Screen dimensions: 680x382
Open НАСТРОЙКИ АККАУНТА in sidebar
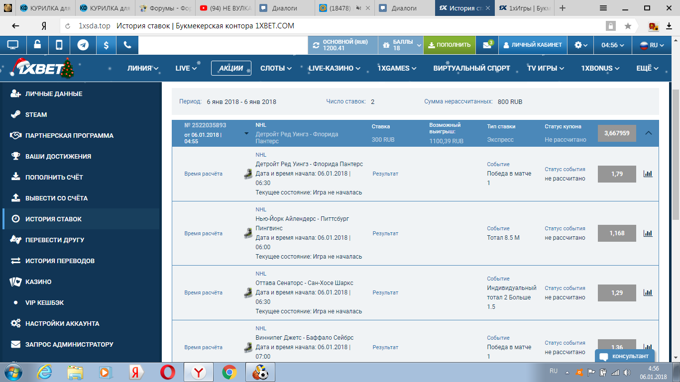(81, 323)
